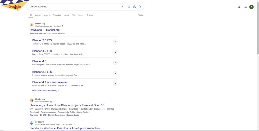The image size is (259, 131).
Task: Open the Google apps grid icon
Action: click(x=245, y=7)
